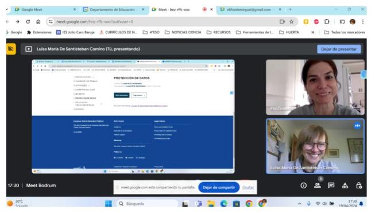Click the microphone icon in system tray
The height and width of the screenshot is (213, 379).
(309, 204)
